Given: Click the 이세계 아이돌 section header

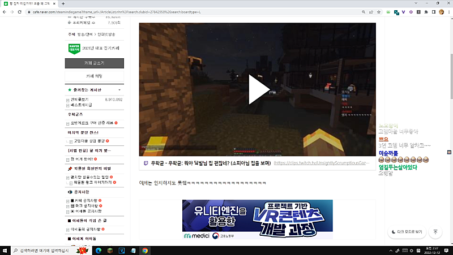Looking at the screenshot, I should coord(82,239).
